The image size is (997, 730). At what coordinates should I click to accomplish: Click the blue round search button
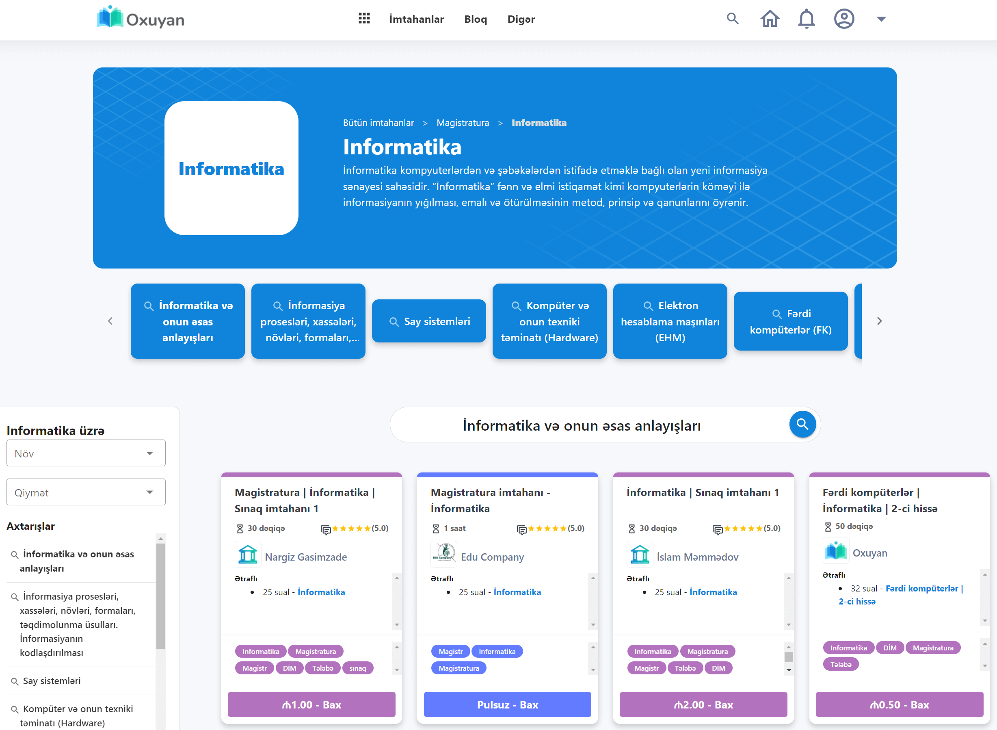pyautogui.click(x=802, y=424)
